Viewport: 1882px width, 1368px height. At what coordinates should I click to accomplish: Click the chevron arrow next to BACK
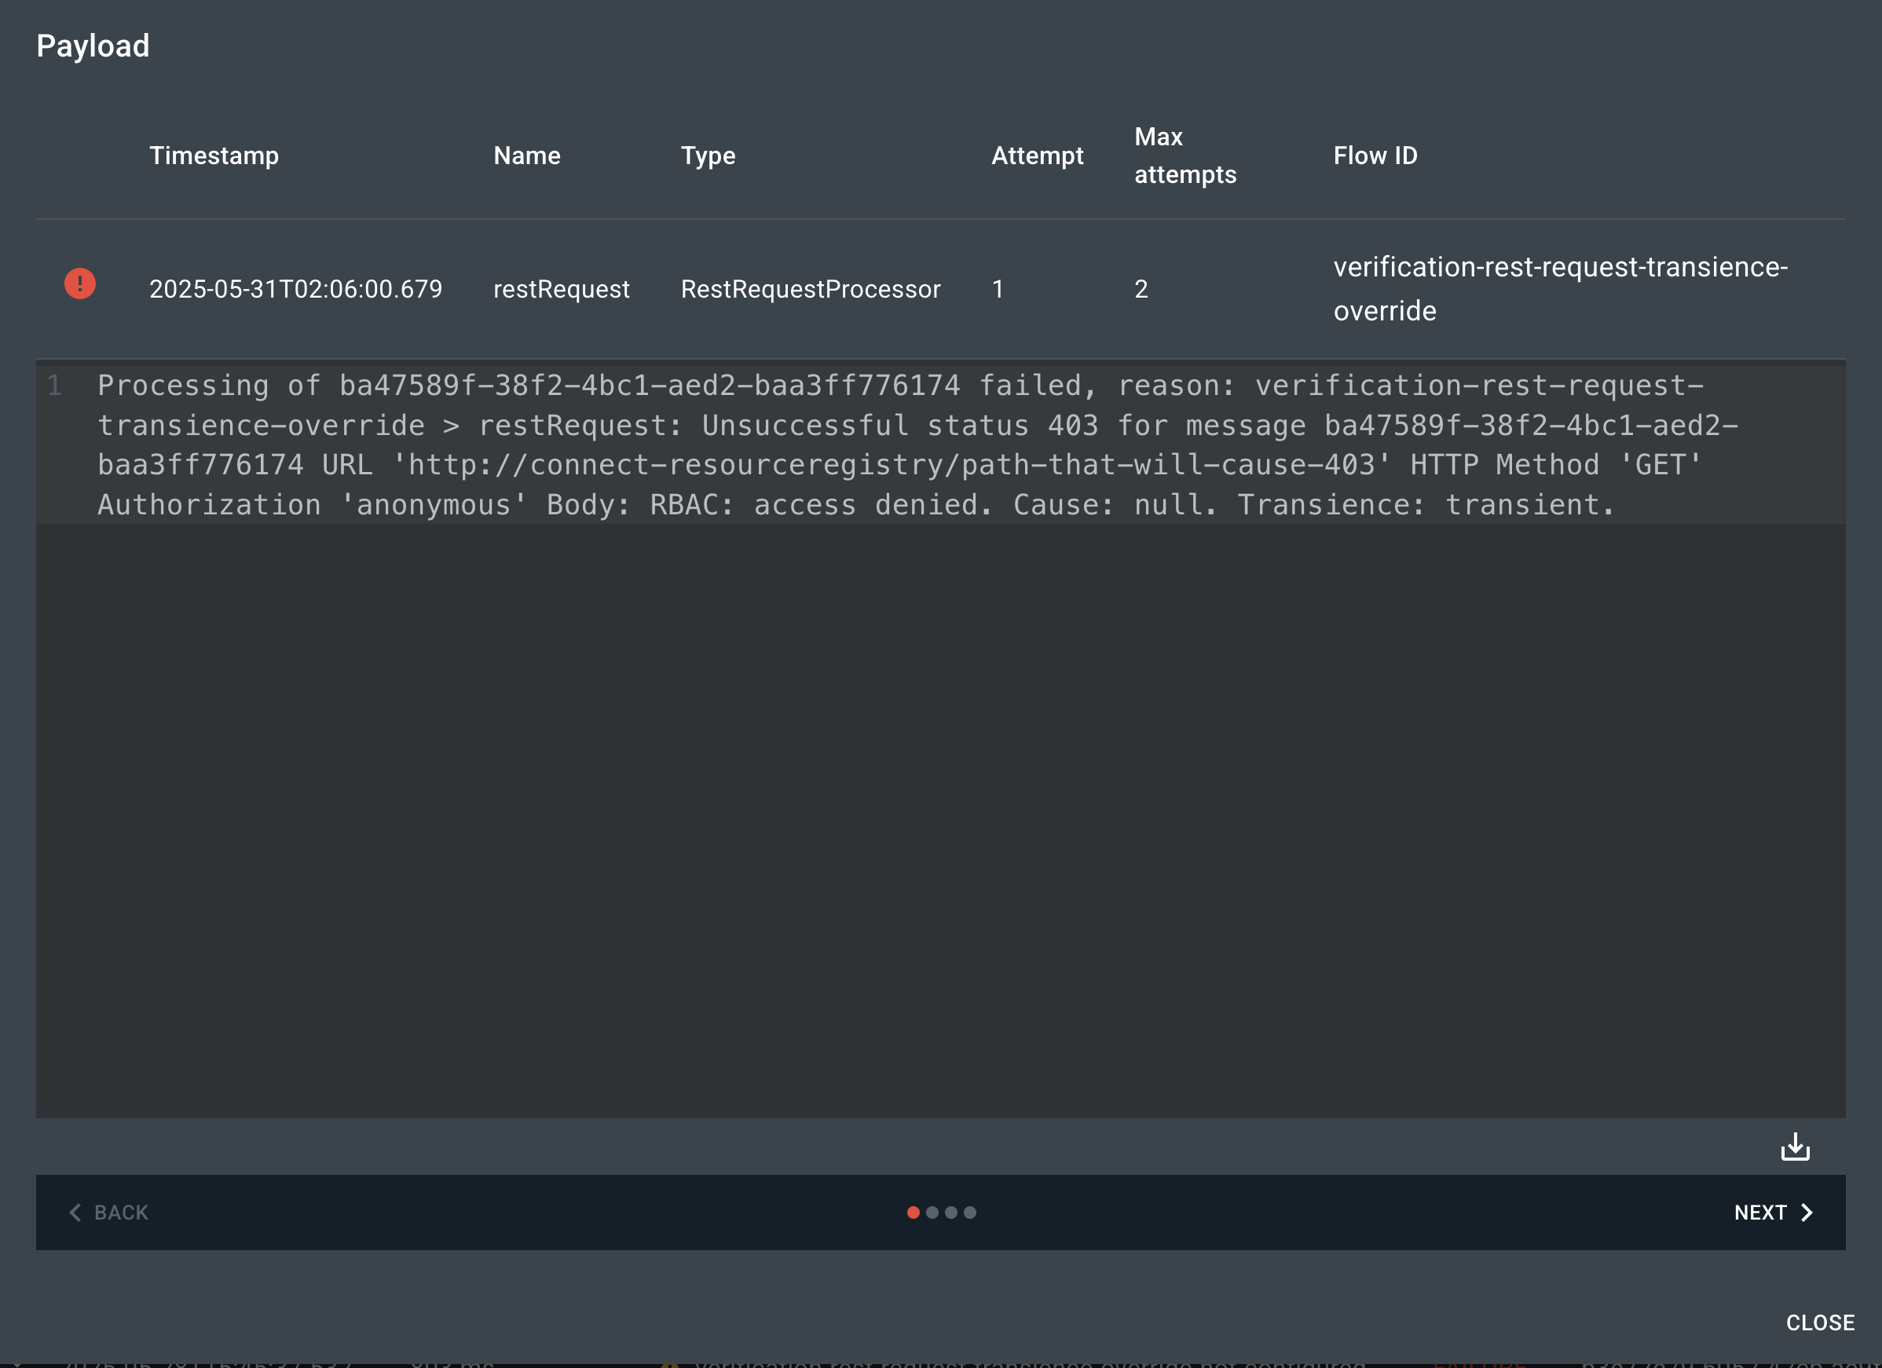click(76, 1212)
